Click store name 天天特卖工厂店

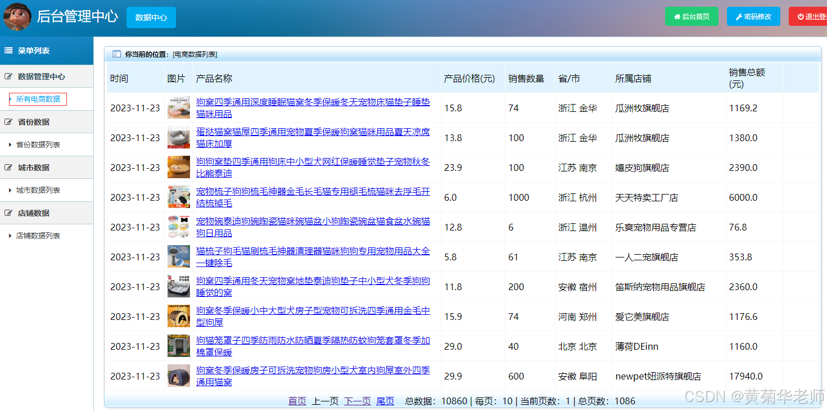pos(647,198)
